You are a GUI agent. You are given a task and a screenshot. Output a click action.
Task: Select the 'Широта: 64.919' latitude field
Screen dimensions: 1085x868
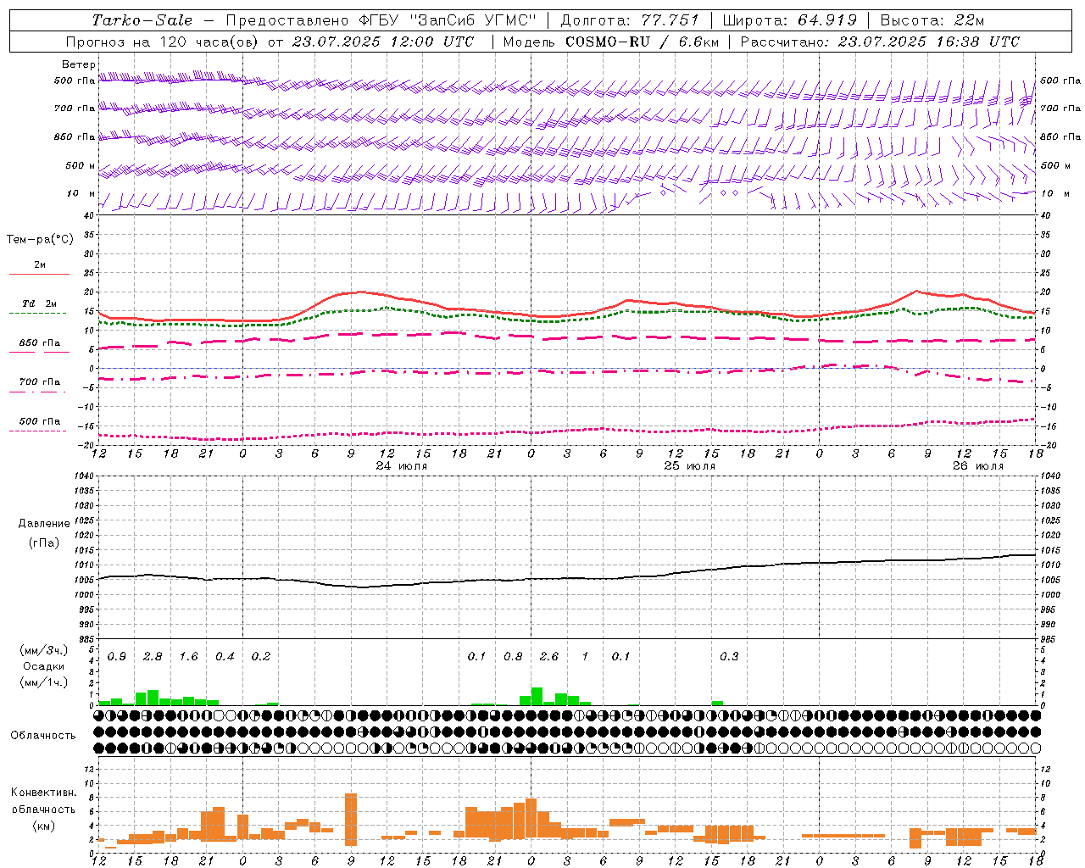790,20
